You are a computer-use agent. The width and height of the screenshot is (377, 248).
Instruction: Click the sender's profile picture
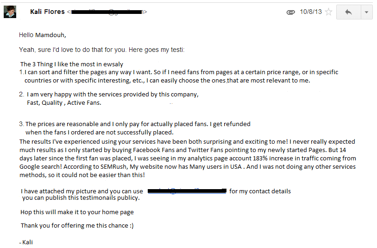tap(11, 12)
